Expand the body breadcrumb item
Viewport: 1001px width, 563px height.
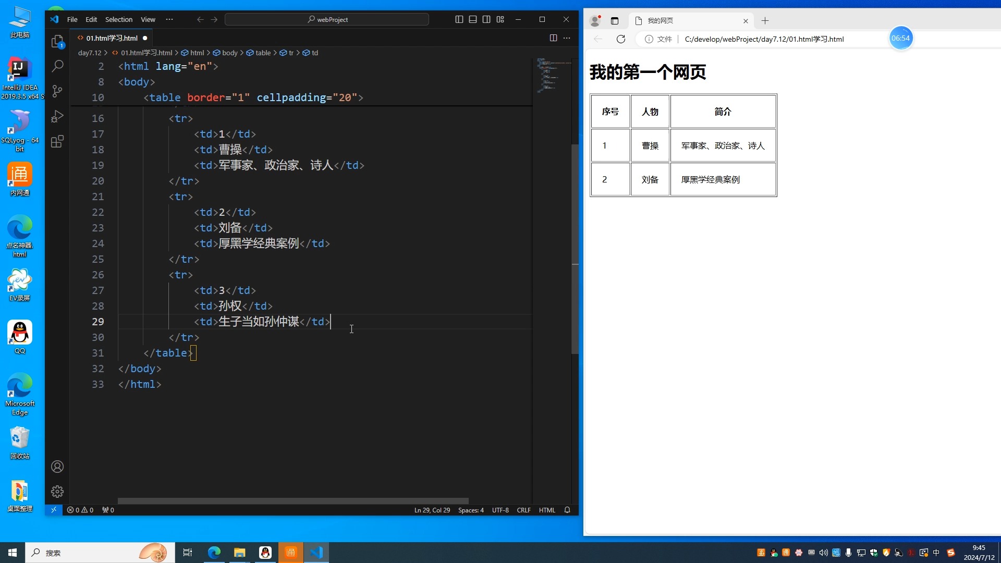[x=225, y=53]
